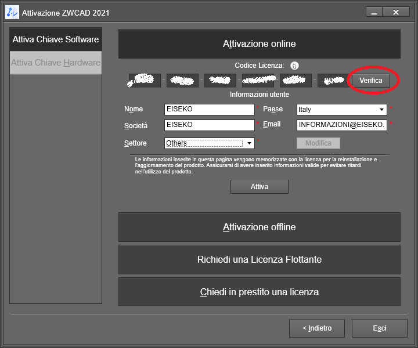The height and width of the screenshot is (348, 418).
Task: Click the info icon beside Codice Licenza
Action: coord(294,66)
